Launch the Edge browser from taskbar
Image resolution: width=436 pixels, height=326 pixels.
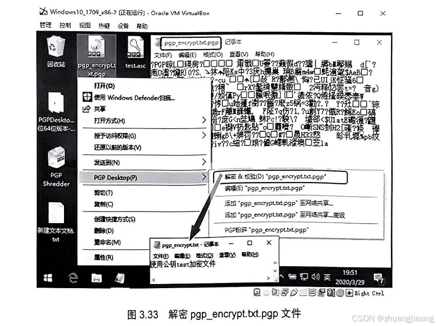(x=73, y=278)
